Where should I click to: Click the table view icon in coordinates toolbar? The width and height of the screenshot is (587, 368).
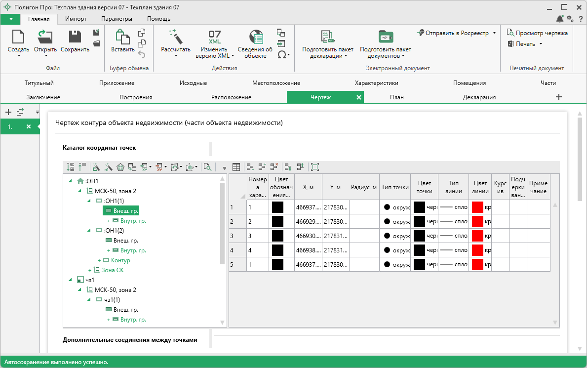click(236, 167)
